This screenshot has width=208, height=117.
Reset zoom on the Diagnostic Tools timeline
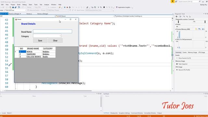[x=190, y=17]
